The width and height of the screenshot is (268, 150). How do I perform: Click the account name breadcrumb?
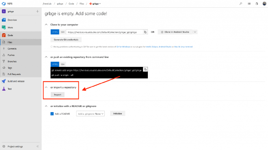coord(47,4)
